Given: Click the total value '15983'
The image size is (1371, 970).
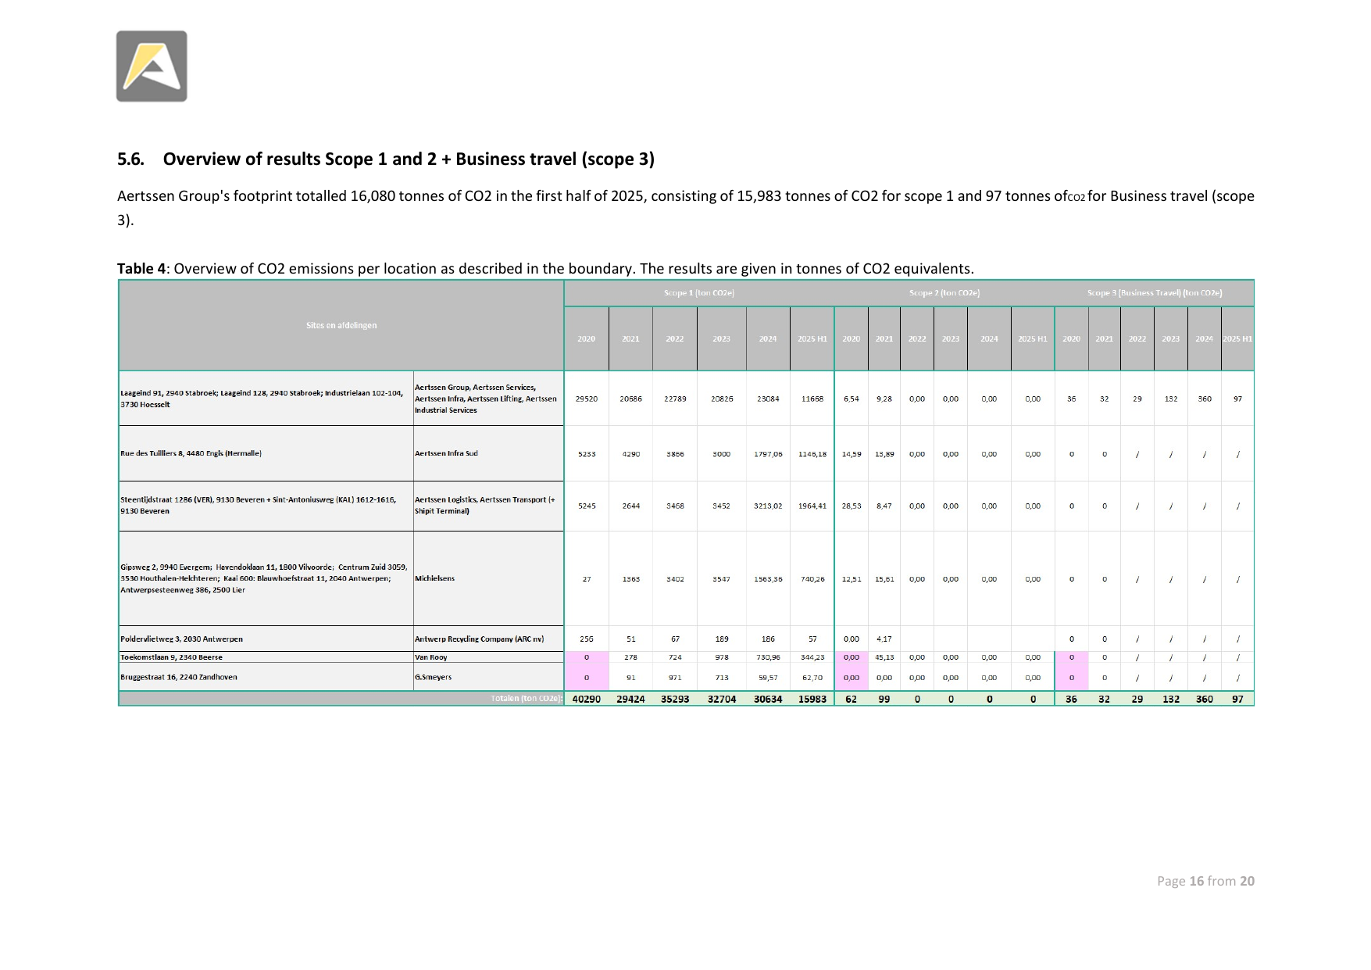Looking at the screenshot, I should 812,699.
